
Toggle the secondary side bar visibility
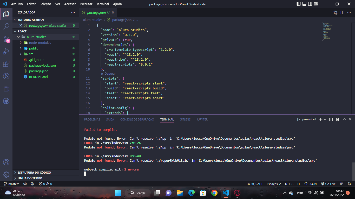tap(310, 4)
